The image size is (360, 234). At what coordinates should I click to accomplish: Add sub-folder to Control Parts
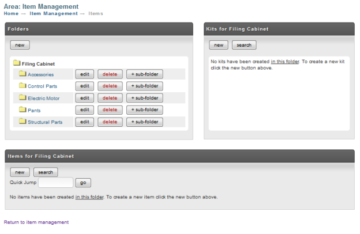tap(145, 86)
